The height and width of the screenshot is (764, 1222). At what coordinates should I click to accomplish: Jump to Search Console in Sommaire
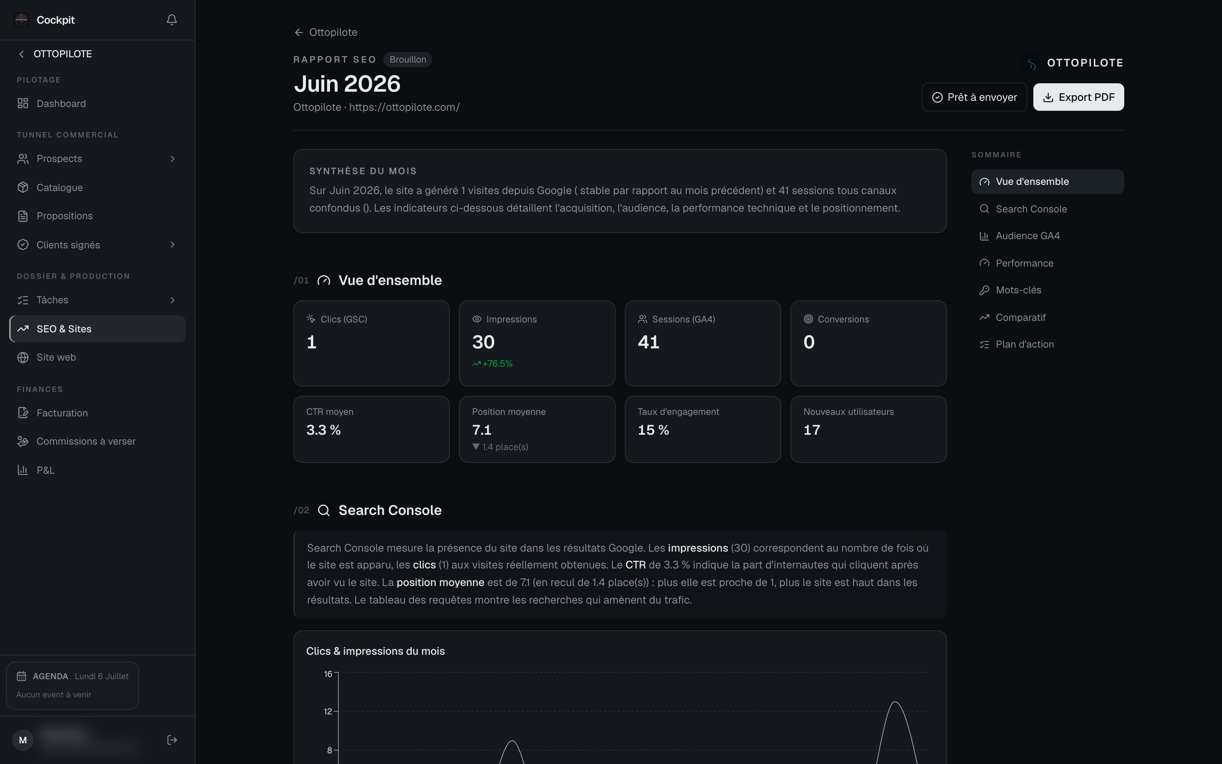1047,209
